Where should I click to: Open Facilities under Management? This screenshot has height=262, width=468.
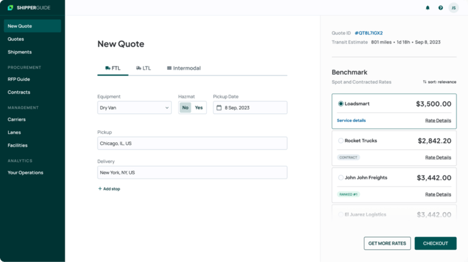click(18, 145)
